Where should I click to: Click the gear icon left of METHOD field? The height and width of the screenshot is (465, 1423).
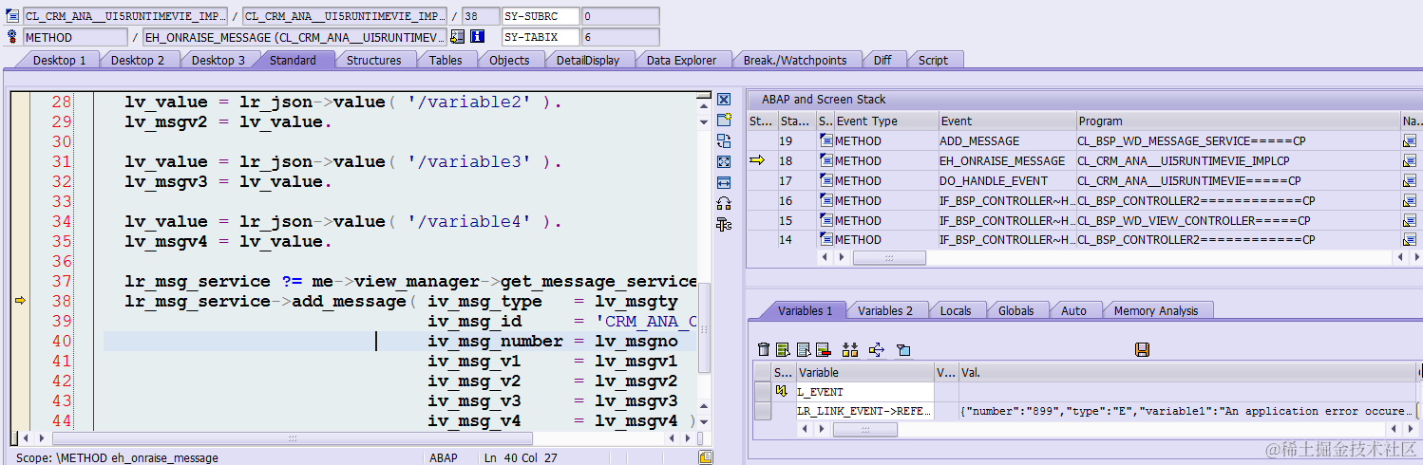click(x=12, y=37)
